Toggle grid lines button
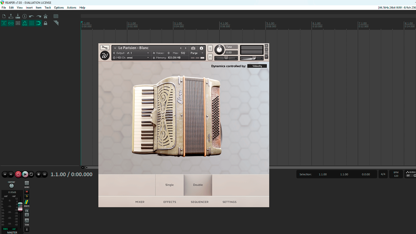The image size is (416, 234). [32, 23]
